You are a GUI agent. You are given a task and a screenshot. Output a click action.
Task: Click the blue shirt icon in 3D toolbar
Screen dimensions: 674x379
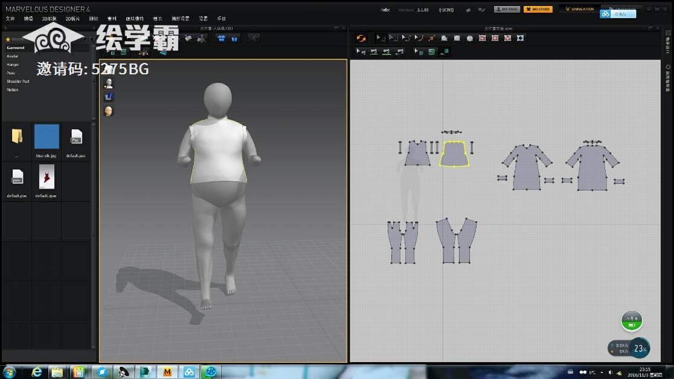tap(222, 38)
